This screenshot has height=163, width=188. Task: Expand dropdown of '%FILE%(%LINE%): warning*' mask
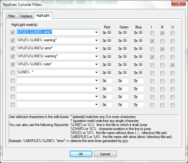click(x=96, y=56)
